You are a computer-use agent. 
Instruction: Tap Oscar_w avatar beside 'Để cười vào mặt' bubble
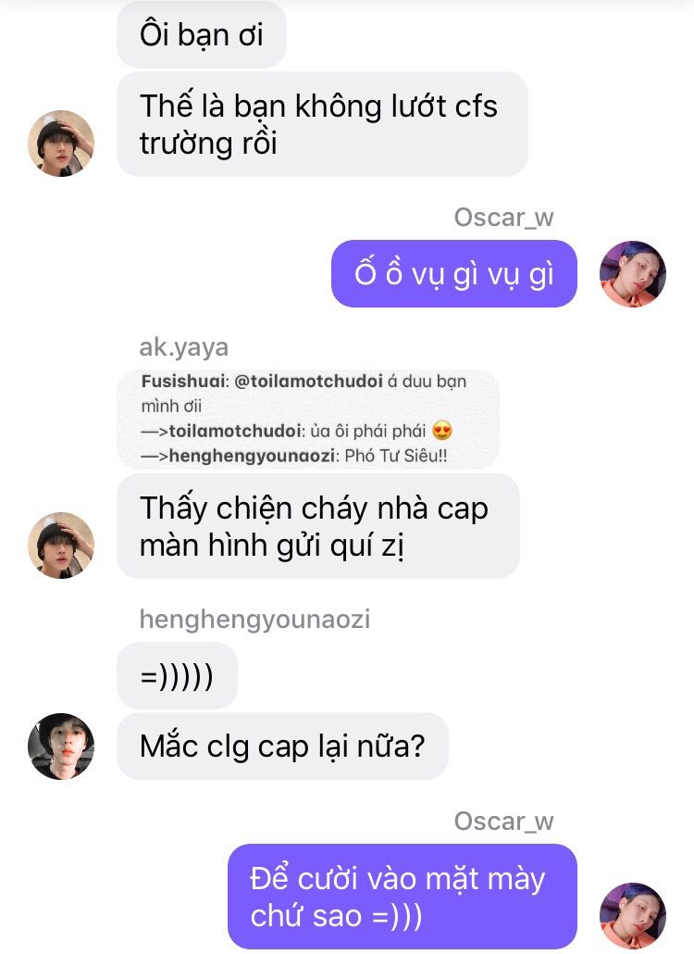633,916
